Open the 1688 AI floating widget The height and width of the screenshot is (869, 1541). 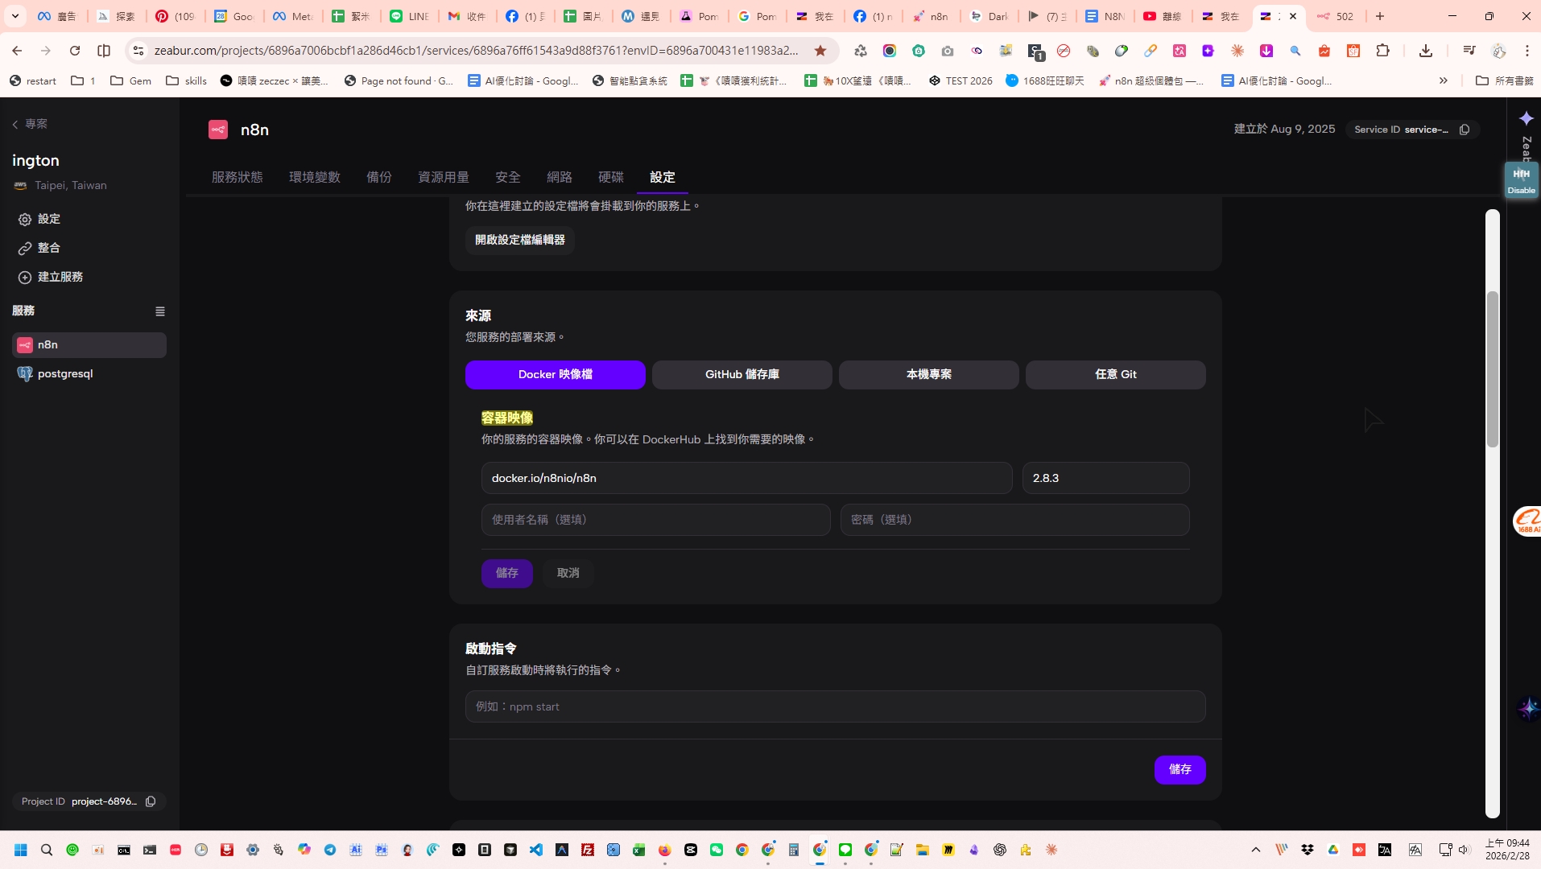point(1527,521)
